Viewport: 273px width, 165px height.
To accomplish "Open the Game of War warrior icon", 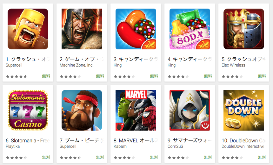I will (x=82, y=29).
